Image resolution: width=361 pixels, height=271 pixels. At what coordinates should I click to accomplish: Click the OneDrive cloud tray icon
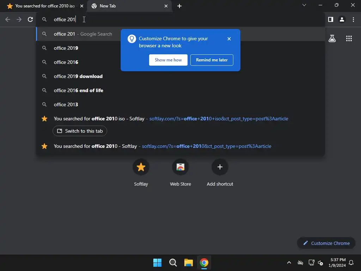point(300,263)
